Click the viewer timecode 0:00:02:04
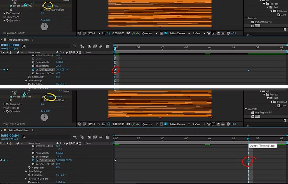 pos(118,124)
